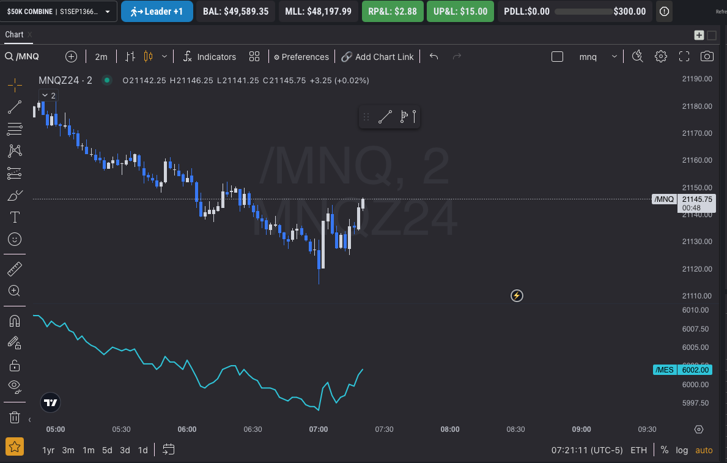The width and height of the screenshot is (727, 463).
Task: Toggle auto scale on price axis
Action: tap(704, 450)
